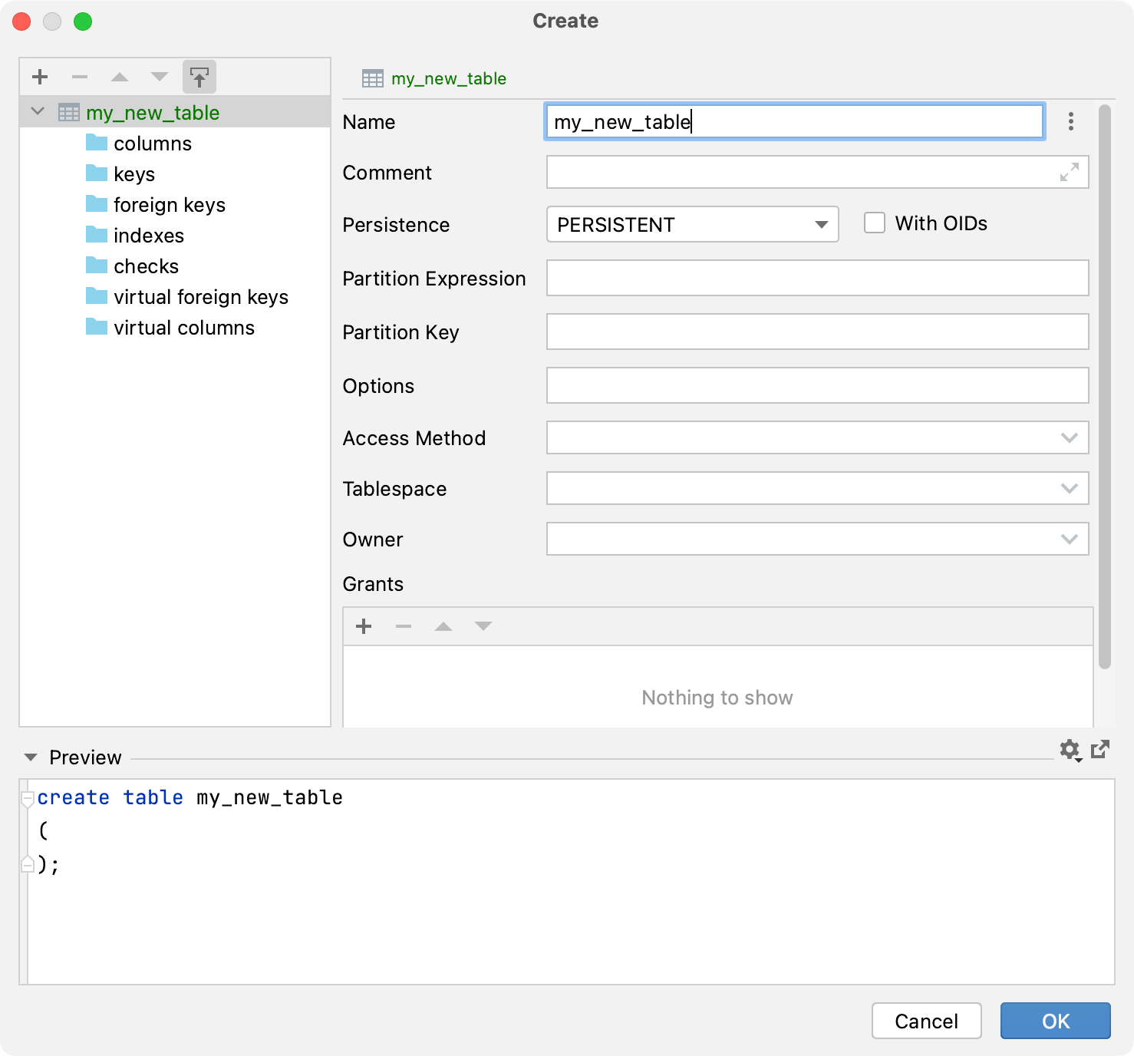1134x1056 pixels.
Task: Open preview settings gear icon
Action: pyautogui.click(x=1070, y=749)
